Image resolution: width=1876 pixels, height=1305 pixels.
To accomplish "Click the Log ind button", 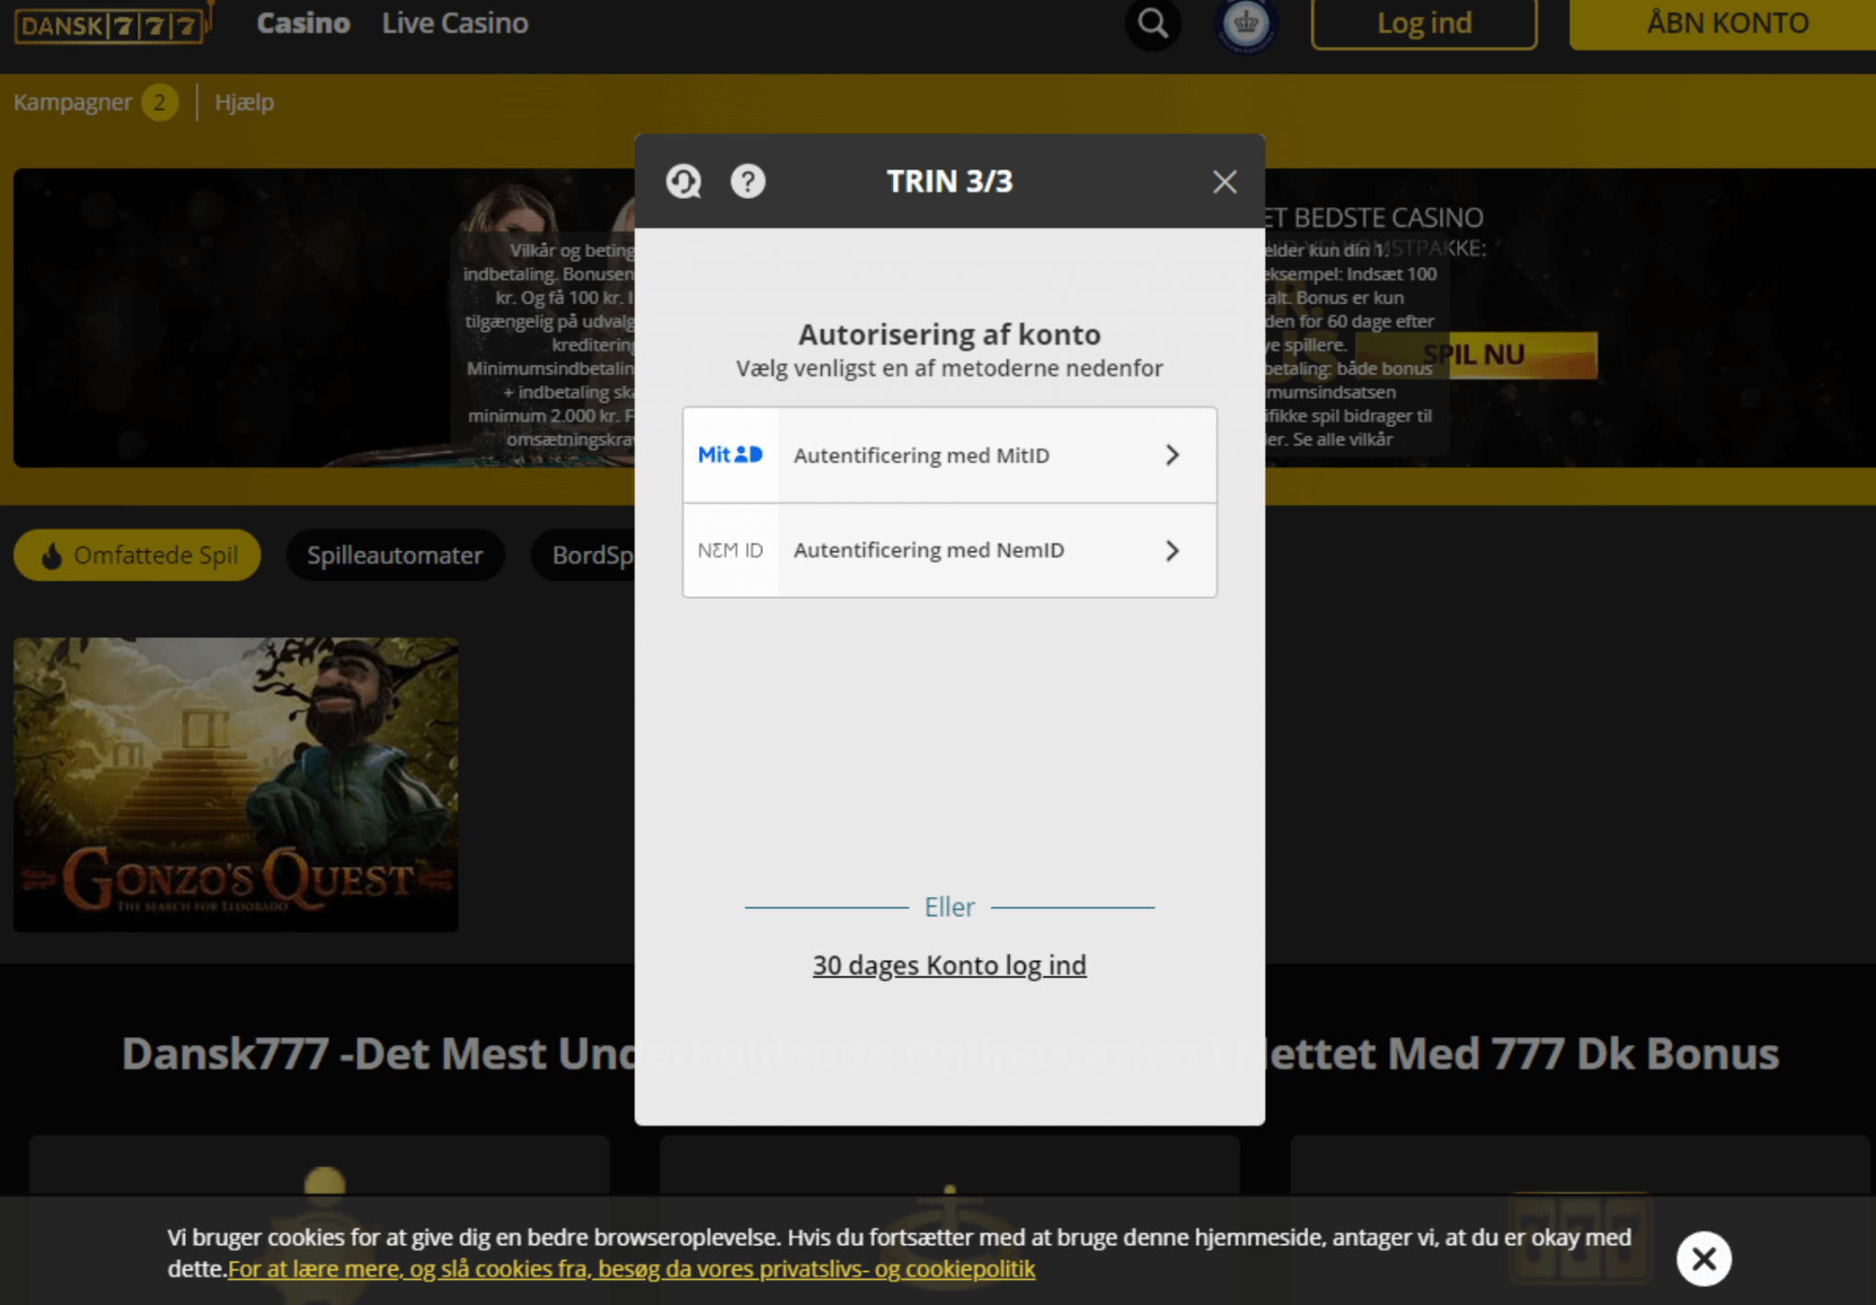I will (1423, 23).
